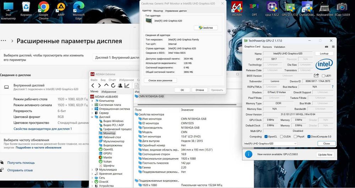Viewport: 355px width, 188px height.
Task: Click the AIDA64 refresh icon
Action: click(x=113, y=86)
